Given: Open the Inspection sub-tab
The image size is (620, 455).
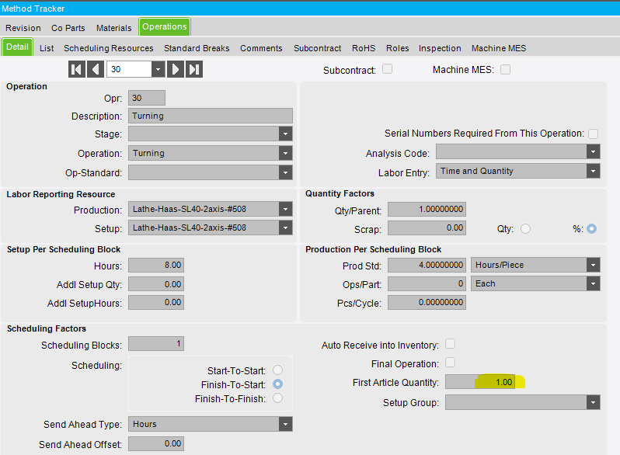Looking at the screenshot, I should pos(440,48).
